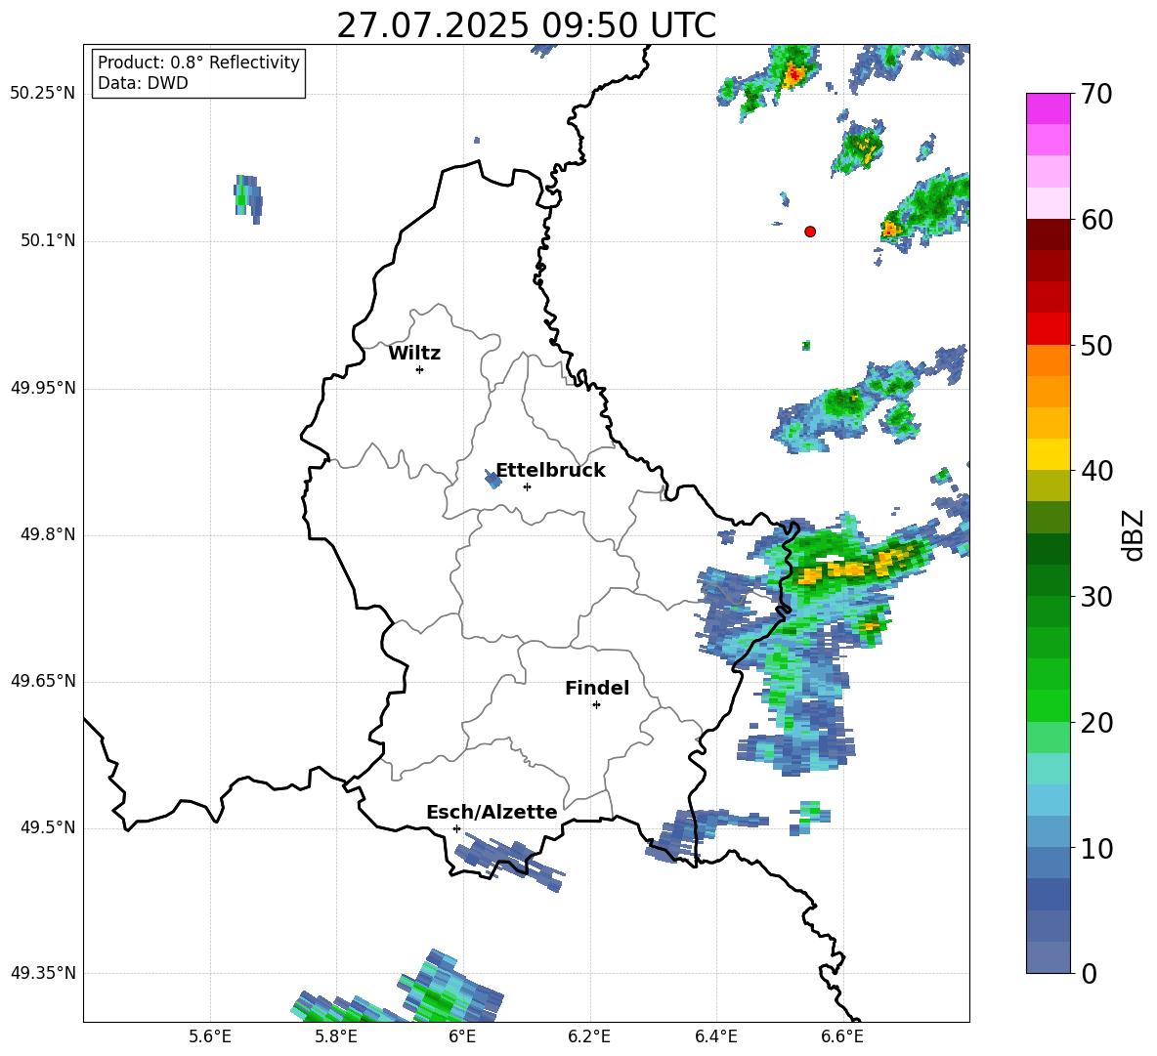This screenshot has height=1056, width=1157.
Task: Click the 40 tick on the colorbar
Action: pos(1096,471)
